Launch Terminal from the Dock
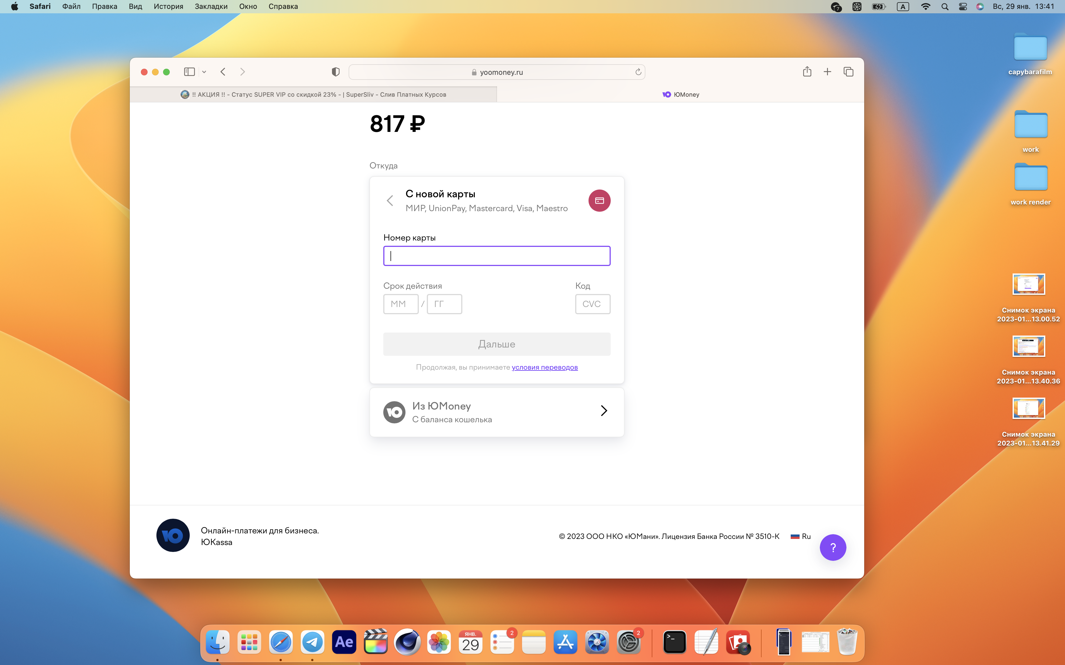1065x665 pixels. (675, 643)
